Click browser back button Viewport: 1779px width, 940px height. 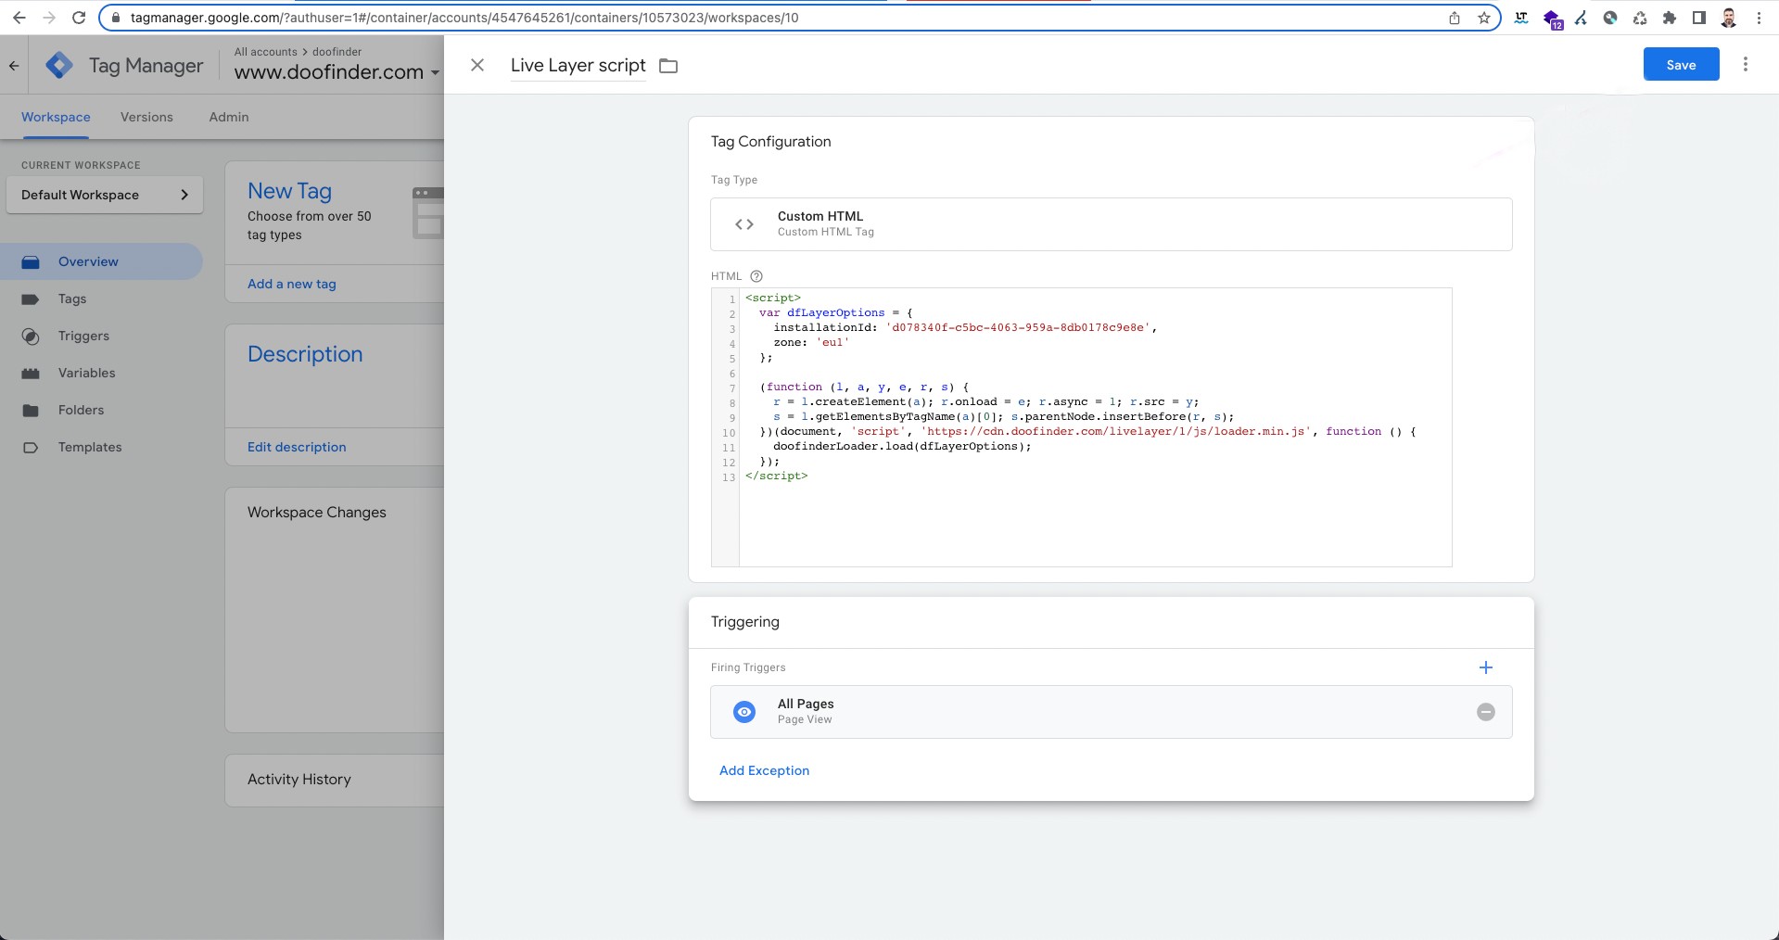point(19,18)
